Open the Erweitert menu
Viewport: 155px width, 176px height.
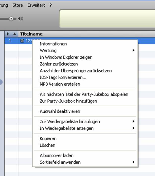point(36,5)
